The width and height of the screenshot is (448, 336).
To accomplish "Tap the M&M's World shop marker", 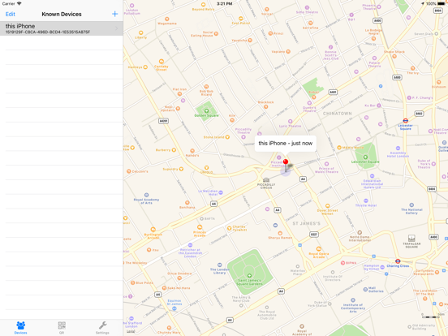I will pyautogui.click(x=339, y=148).
